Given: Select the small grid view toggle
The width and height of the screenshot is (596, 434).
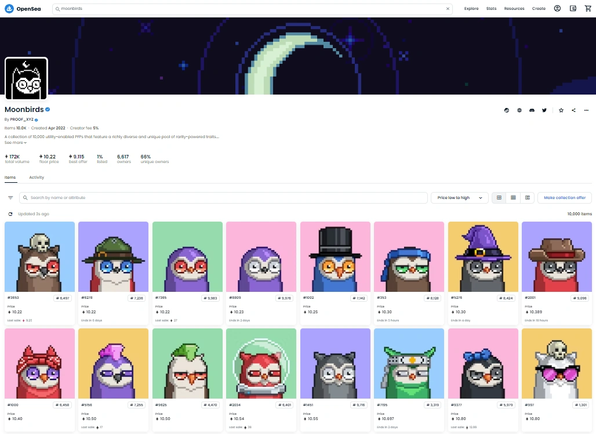Looking at the screenshot, I should point(513,198).
